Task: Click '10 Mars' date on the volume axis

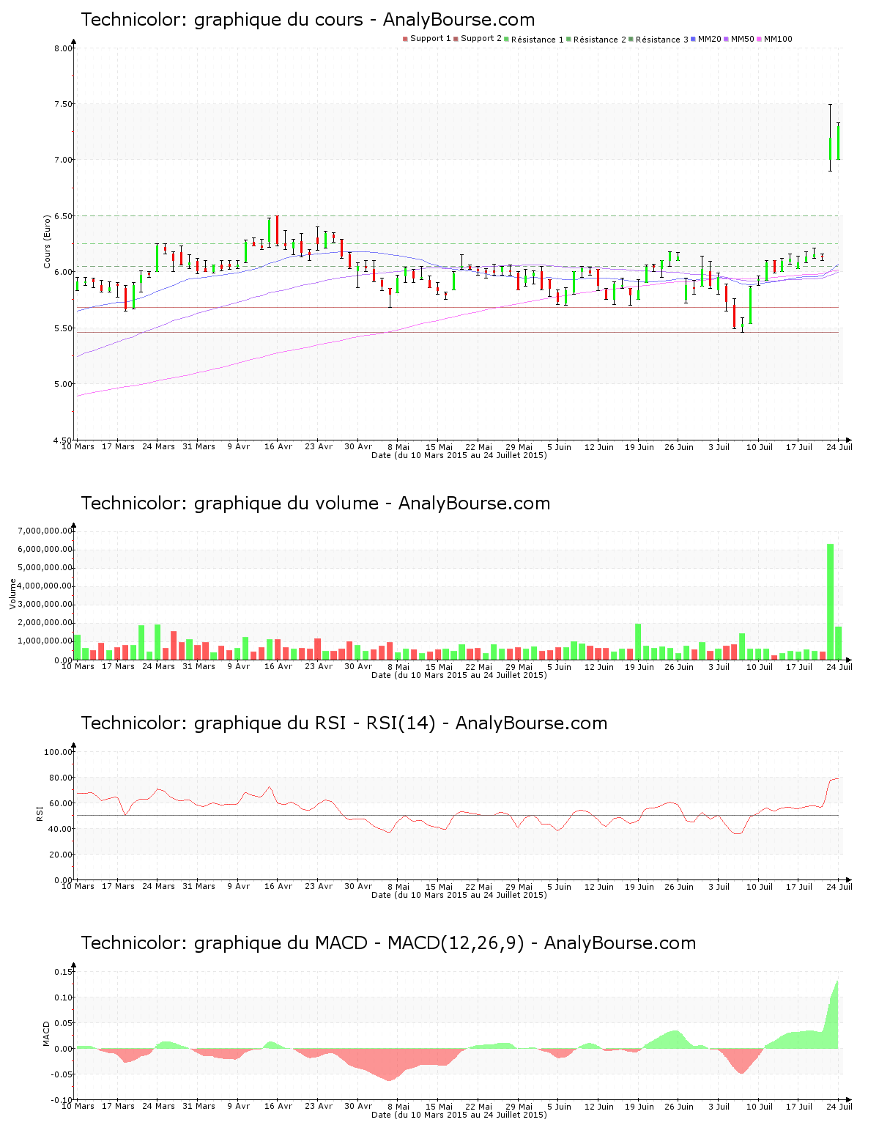Action: coord(78,666)
